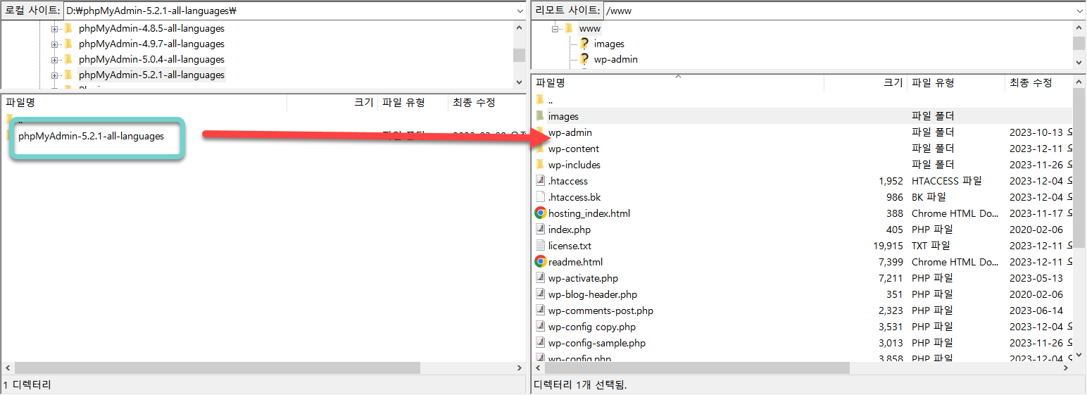
Task: Expand phpMyAdmin-4.9.7-all-languages tree node
Action: pos(55,44)
